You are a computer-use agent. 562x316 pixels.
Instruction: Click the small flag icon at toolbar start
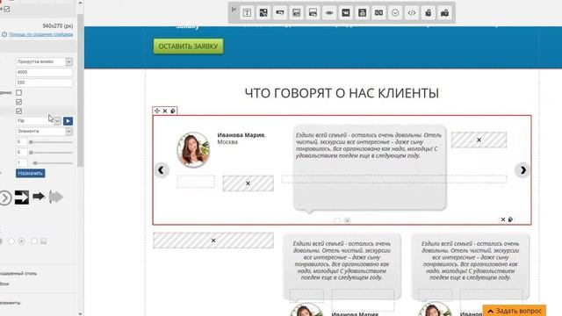tap(234, 10)
